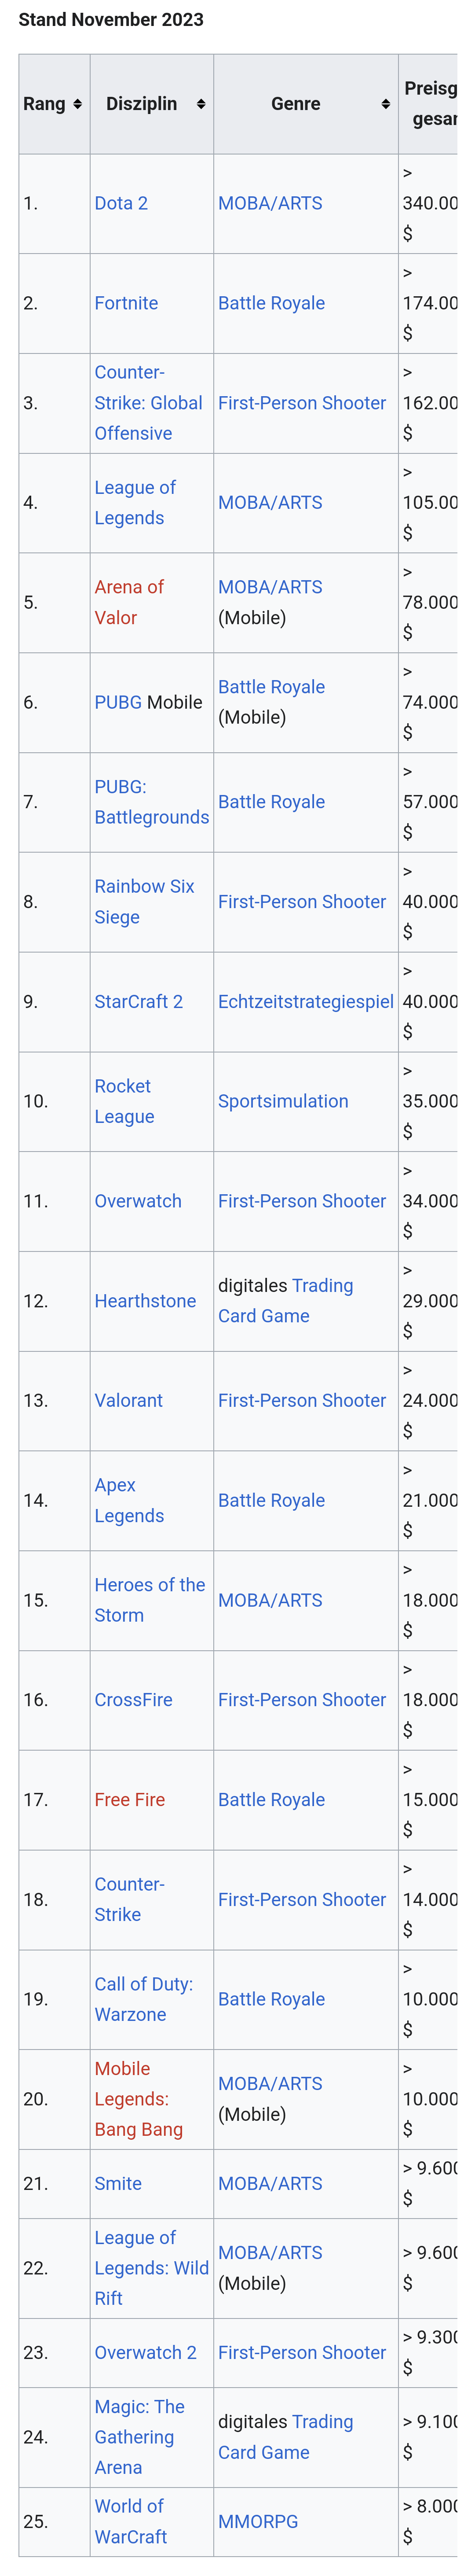The image size is (475, 2576).
Task: Open Call of Duty: Warzone link
Action: [143, 1999]
